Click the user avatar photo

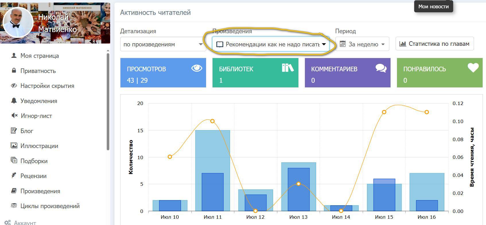coord(17,23)
